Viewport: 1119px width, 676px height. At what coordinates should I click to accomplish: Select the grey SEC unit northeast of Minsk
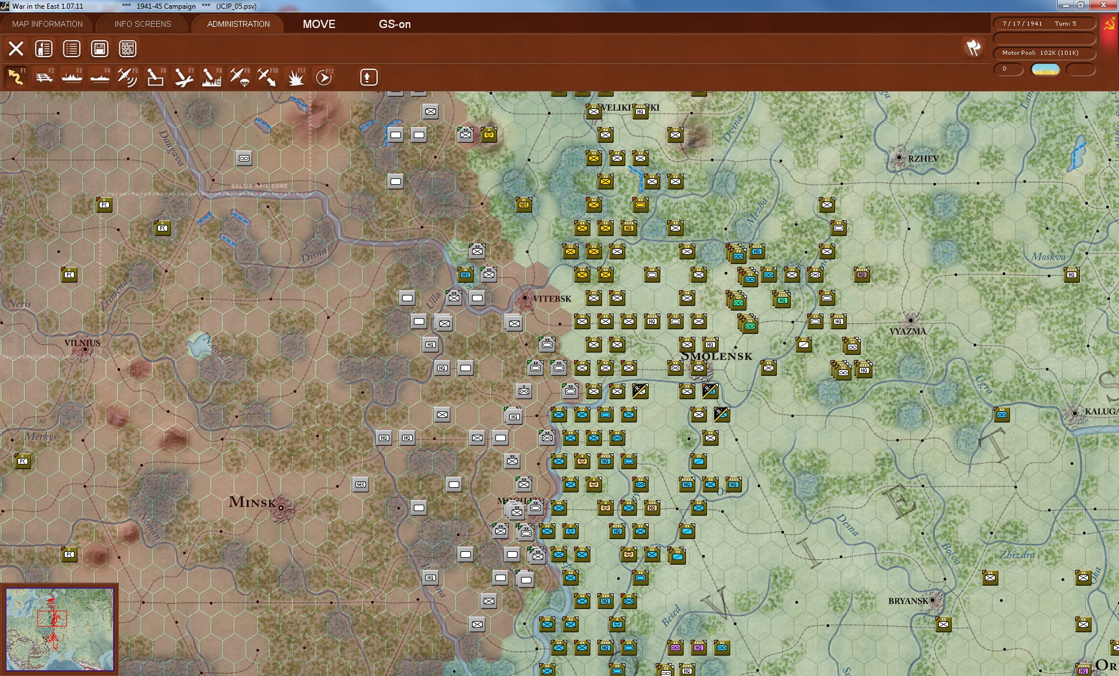361,484
